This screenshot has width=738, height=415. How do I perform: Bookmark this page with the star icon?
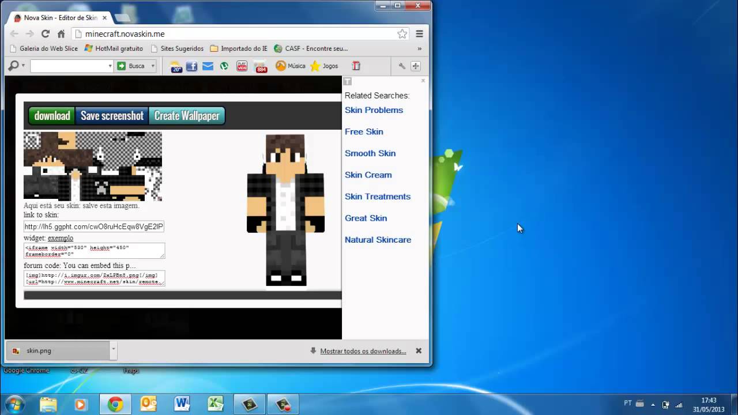[402, 34]
